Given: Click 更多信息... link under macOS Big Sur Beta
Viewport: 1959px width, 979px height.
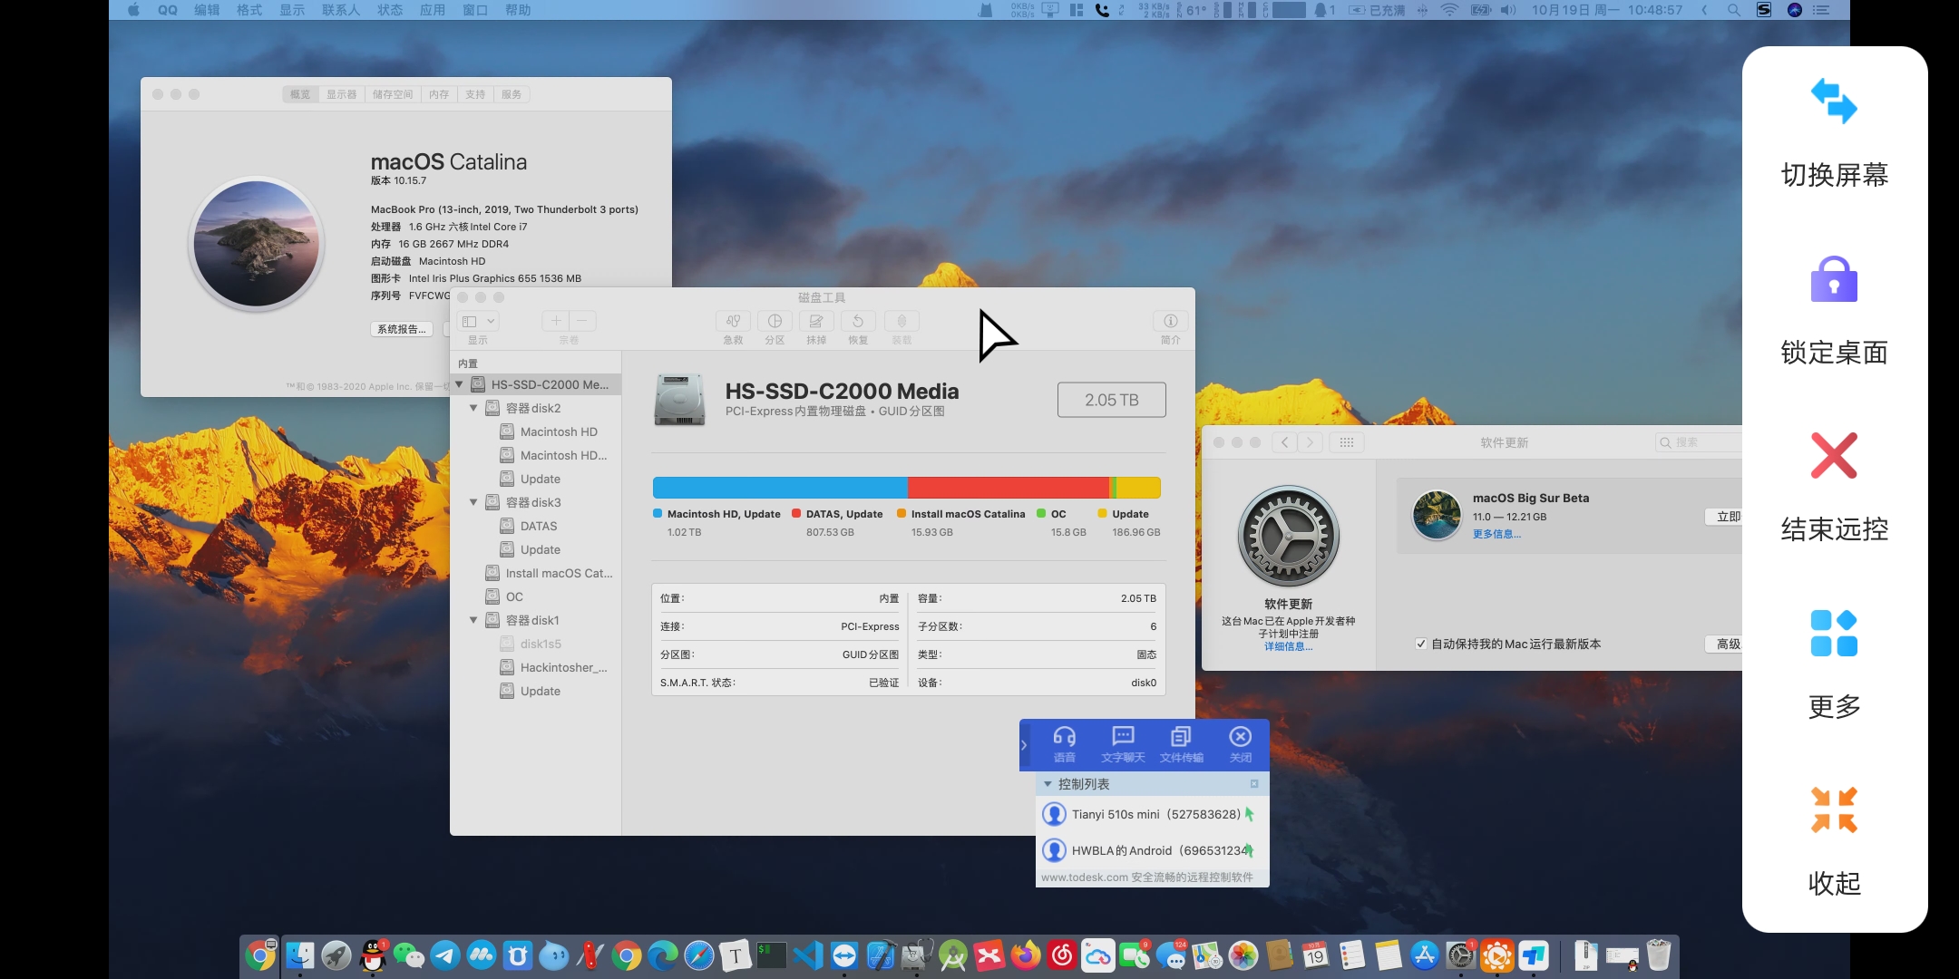Looking at the screenshot, I should pyautogui.click(x=1496, y=534).
